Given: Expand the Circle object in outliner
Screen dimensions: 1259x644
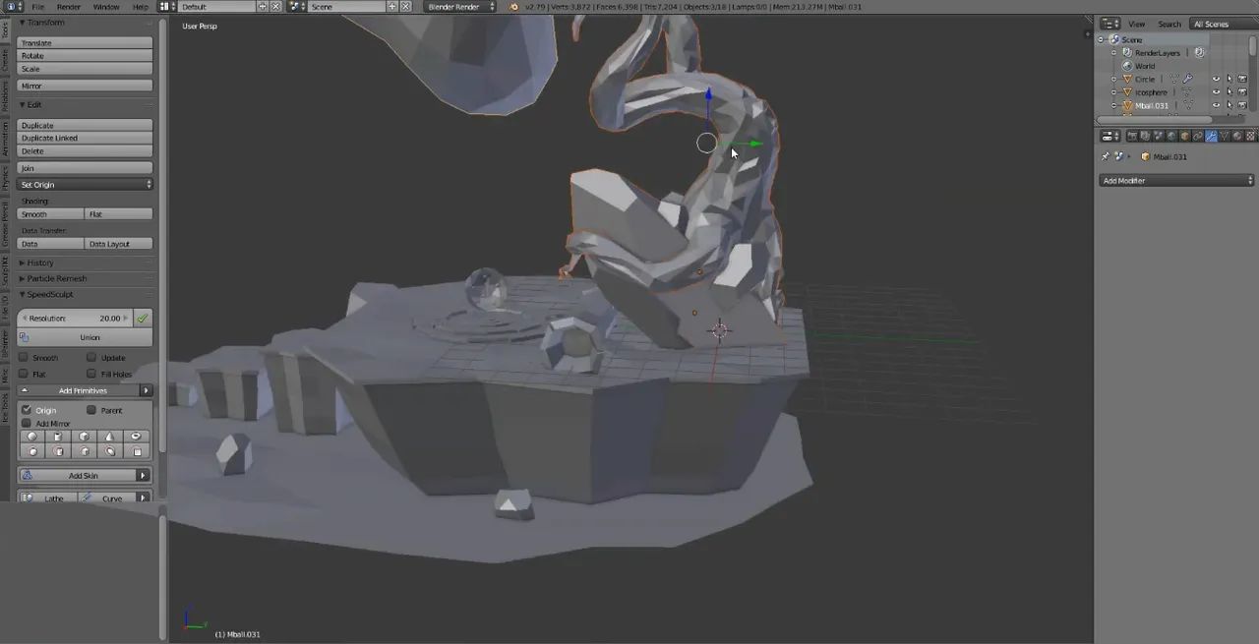Looking at the screenshot, I should pyautogui.click(x=1114, y=79).
